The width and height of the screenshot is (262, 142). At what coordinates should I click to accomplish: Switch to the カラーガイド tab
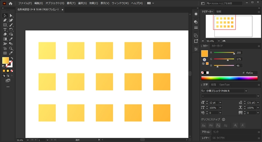pos(218,46)
